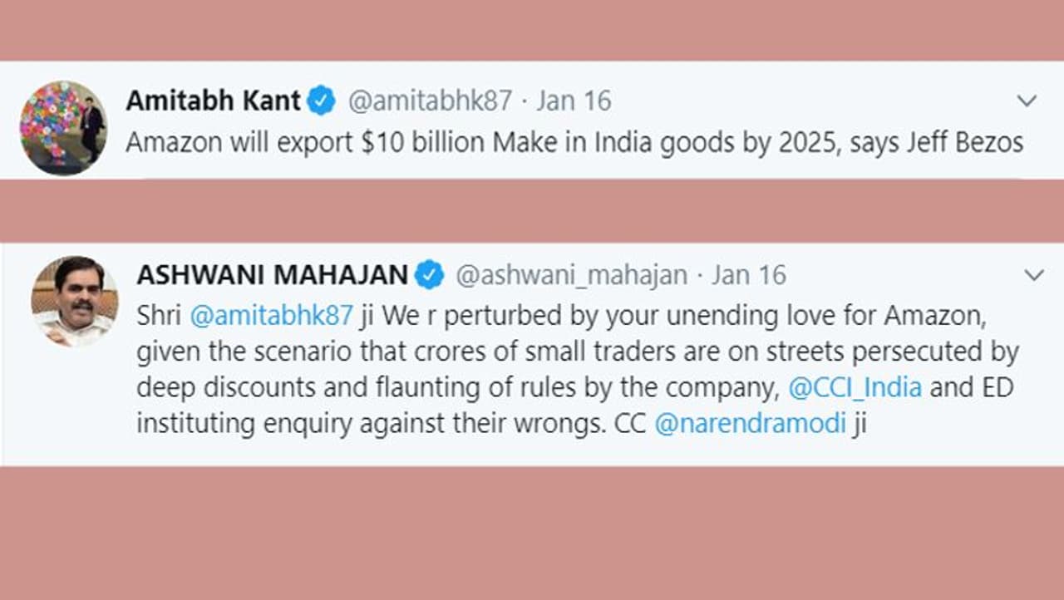This screenshot has width=1064, height=600.
Task: Expand the chevron menu on Amitabh Kant's tweet
Action: pos(1027,101)
